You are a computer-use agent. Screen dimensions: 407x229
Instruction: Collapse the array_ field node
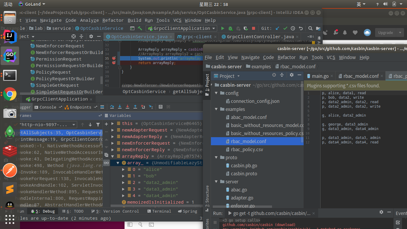[x=118, y=163]
